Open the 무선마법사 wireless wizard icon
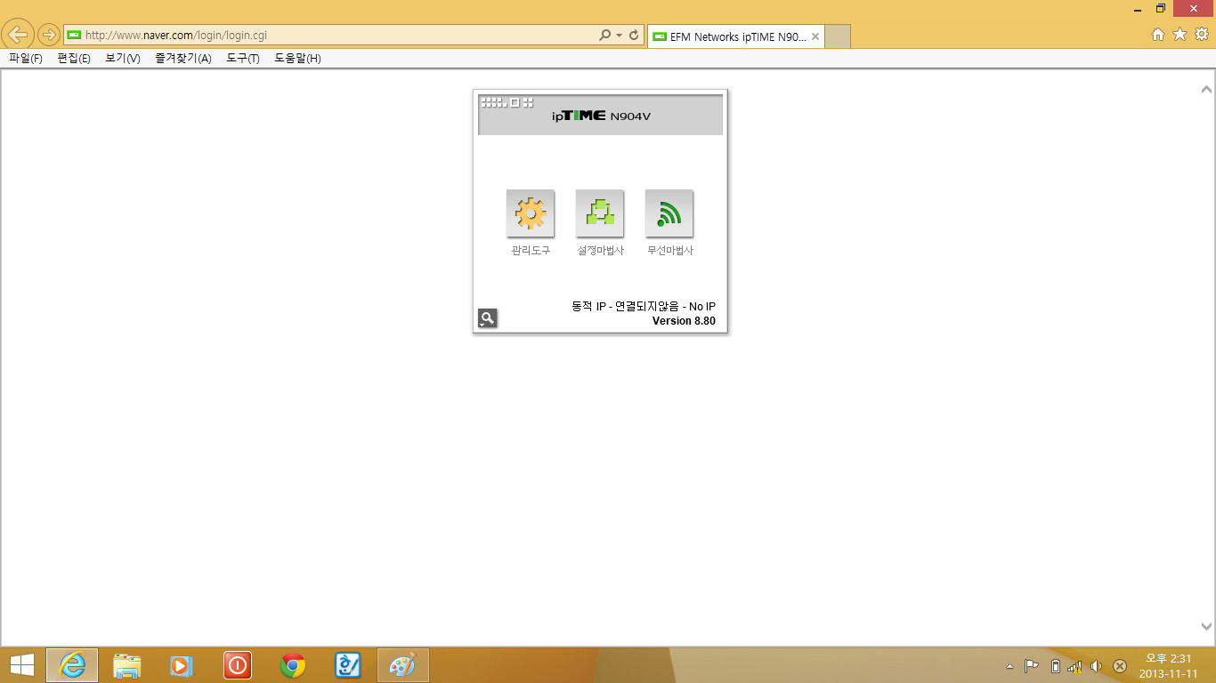 coord(669,213)
